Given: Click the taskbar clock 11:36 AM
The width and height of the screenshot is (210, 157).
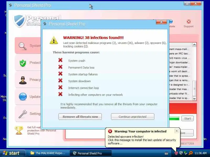Looking at the screenshot, I should (201, 153).
